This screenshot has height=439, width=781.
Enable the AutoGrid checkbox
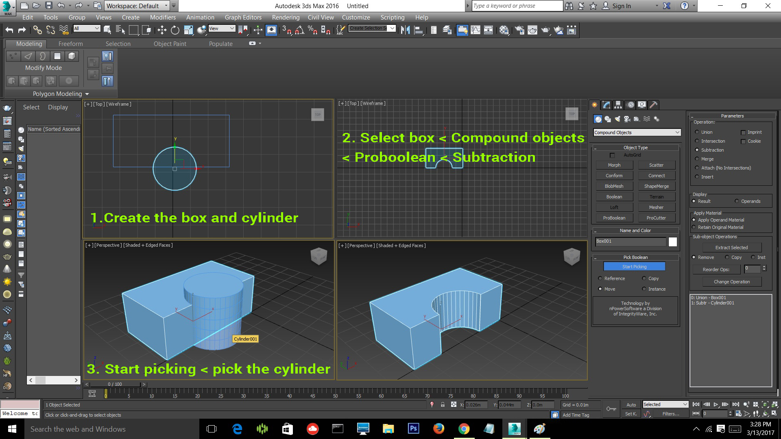[x=612, y=155]
